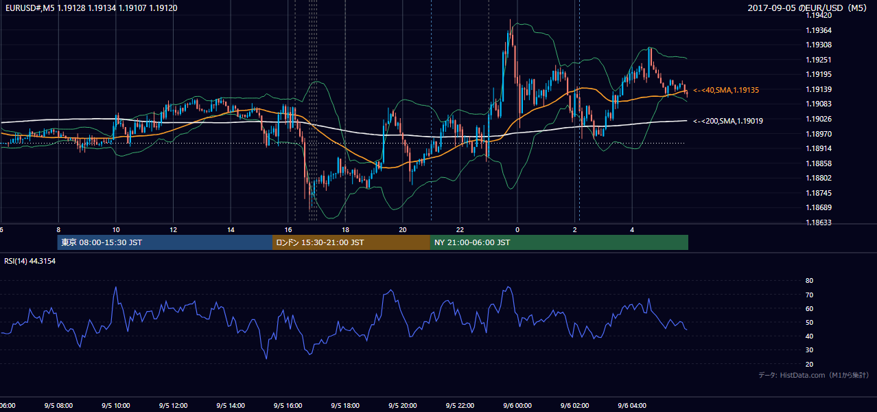Select the London 15:30-21:00 JST session bar
The height and width of the screenshot is (412, 877).
coord(351,242)
